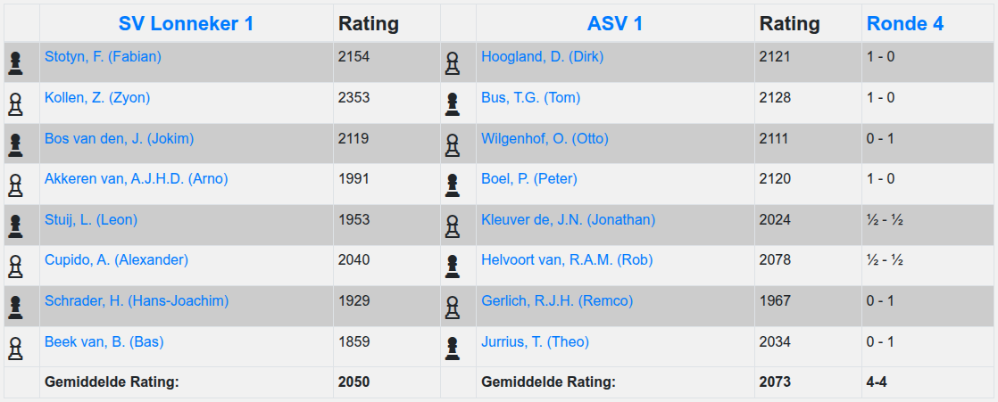This screenshot has width=998, height=402.
Task: Open player profile of Stotyn, F. (Fabian)
Action: tap(103, 57)
